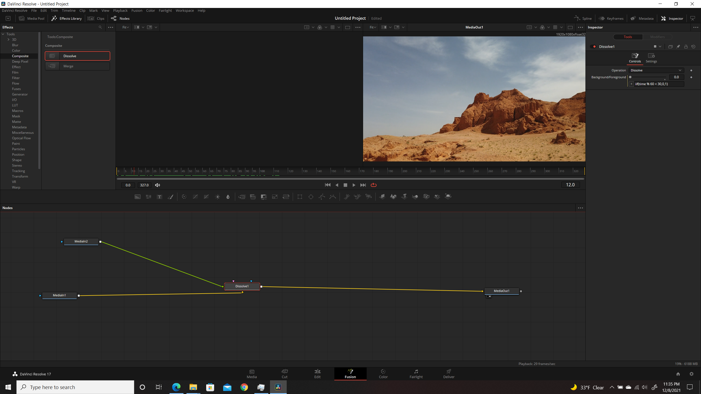Add a Matte Control tool from the toolbar
This screenshot has width=701, height=394.
tap(264, 197)
